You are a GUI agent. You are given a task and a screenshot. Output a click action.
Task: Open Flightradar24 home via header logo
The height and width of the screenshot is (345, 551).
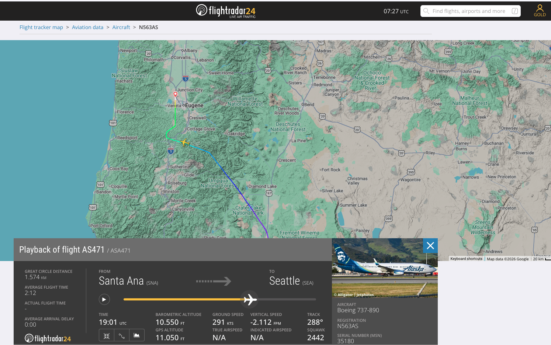coord(226,11)
